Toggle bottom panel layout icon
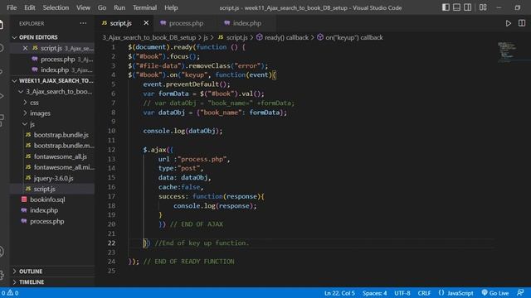This screenshot has height=298, width=531. pos(456,7)
